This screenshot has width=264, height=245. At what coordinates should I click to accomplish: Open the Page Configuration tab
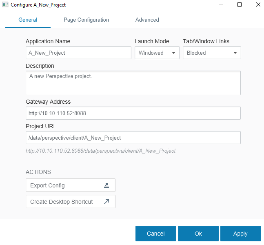pos(86,20)
